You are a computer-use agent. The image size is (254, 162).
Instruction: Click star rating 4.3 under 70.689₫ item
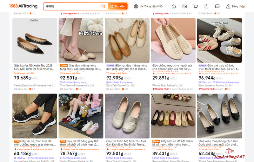32,89
